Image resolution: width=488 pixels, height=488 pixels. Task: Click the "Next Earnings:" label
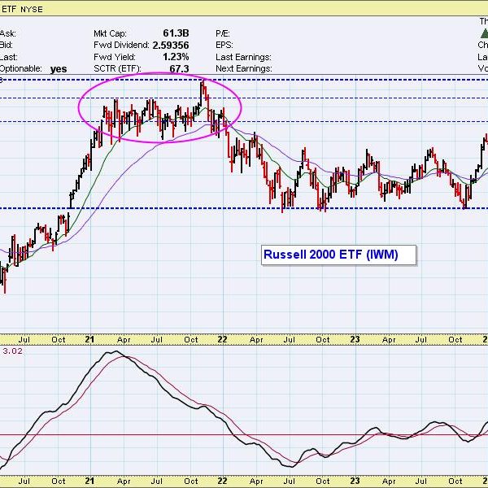tap(244, 68)
